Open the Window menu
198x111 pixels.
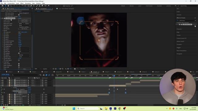pyautogui.click(x=38, y=3)
